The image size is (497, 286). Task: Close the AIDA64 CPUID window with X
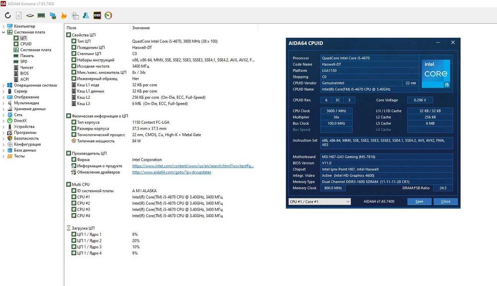[453, 42]
